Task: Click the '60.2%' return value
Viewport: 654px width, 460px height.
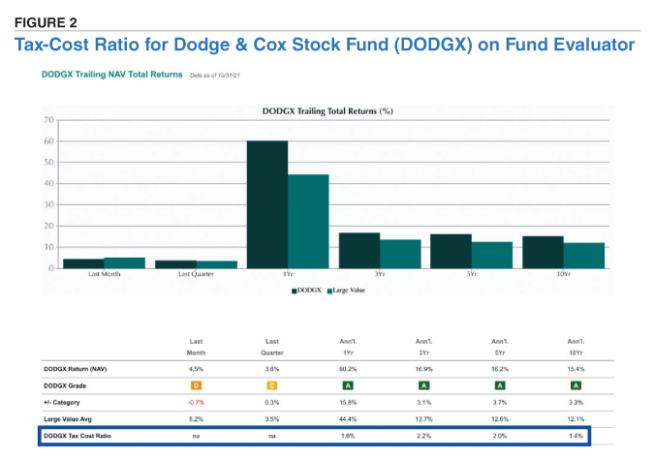Action: tap(348, 369)
